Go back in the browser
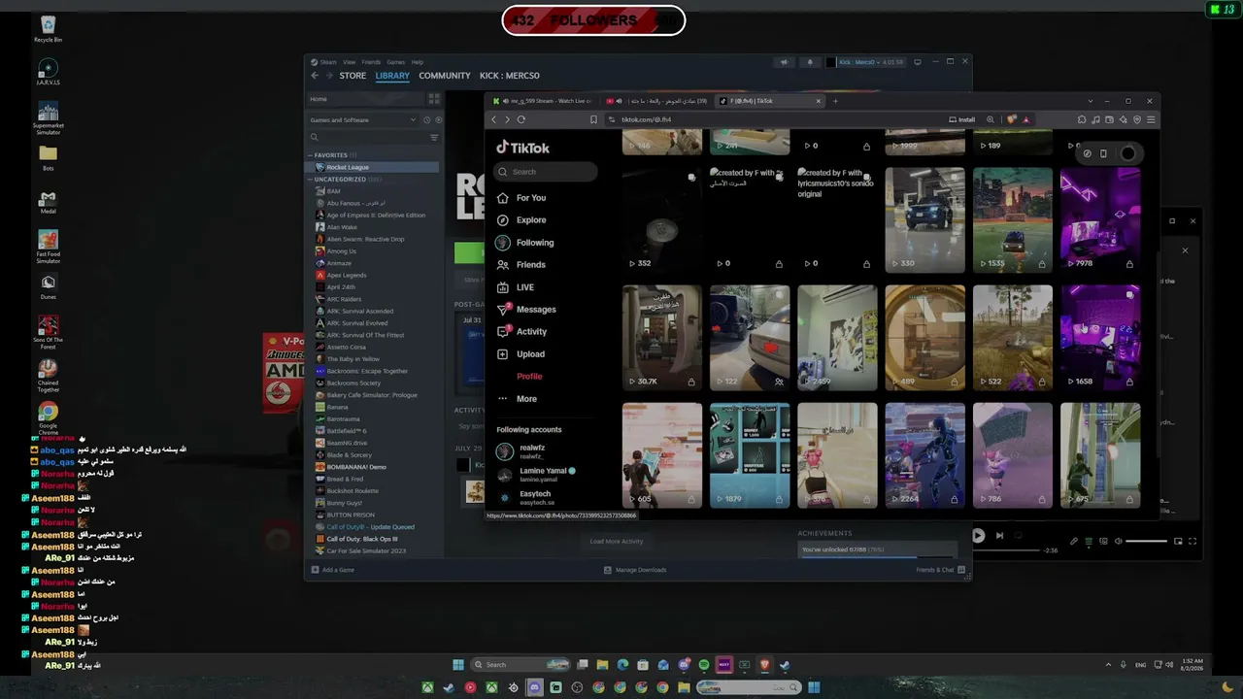Image resolution: width=1243 pixels, height=699 pixels. [x=494, y=119]
